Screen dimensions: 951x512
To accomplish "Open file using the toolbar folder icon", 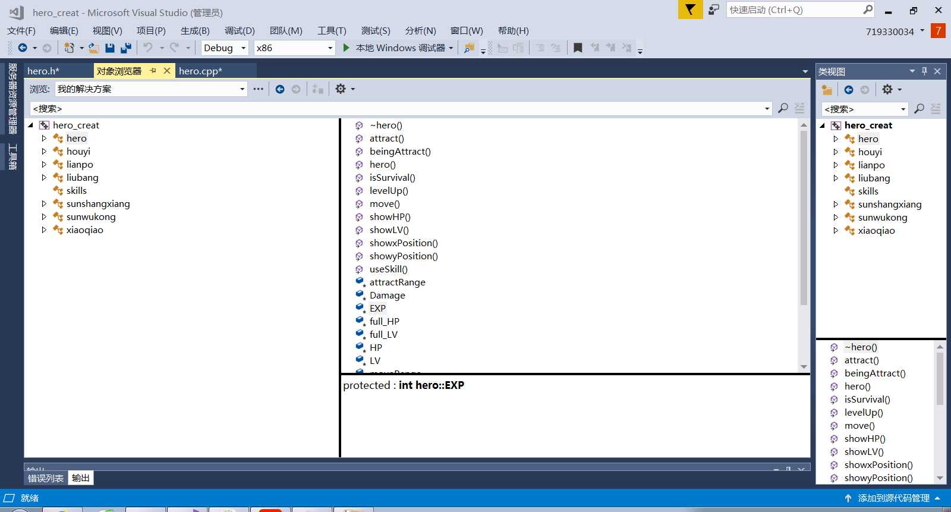I will tap(94, 48).
